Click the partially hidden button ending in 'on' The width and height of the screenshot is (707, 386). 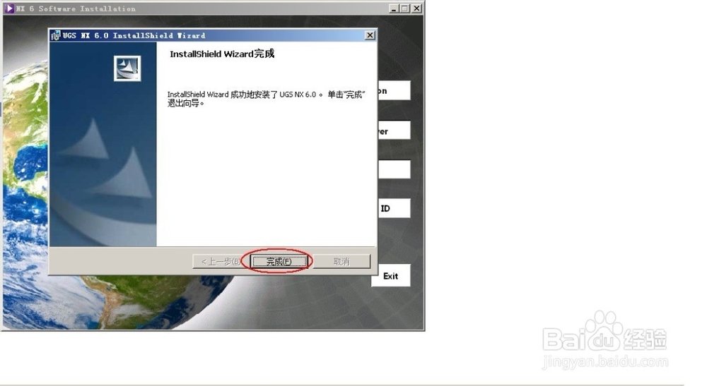tap(394, 90)
